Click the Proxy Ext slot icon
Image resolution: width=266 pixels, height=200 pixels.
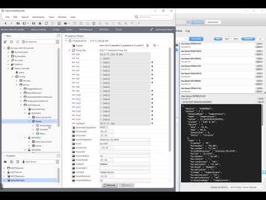(x=74, y=51)
